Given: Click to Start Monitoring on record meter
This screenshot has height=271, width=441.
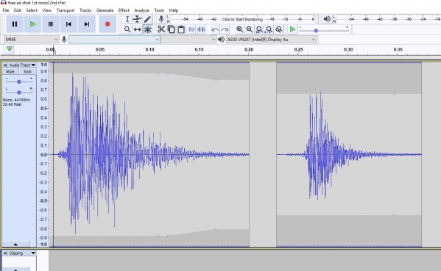Looking at the screenshot, I should 242,19.
